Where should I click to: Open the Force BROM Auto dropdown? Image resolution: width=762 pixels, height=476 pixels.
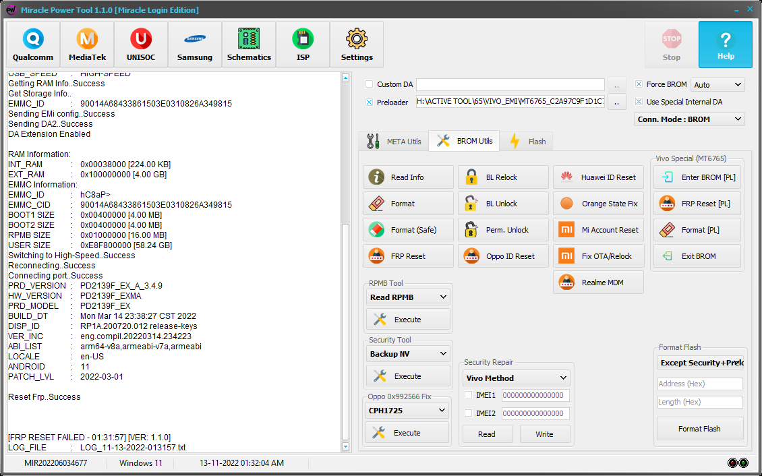717,84
